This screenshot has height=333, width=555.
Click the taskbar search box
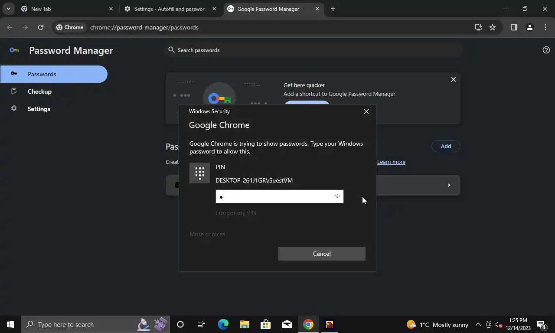pyautogui.click(x=95, y=324)
